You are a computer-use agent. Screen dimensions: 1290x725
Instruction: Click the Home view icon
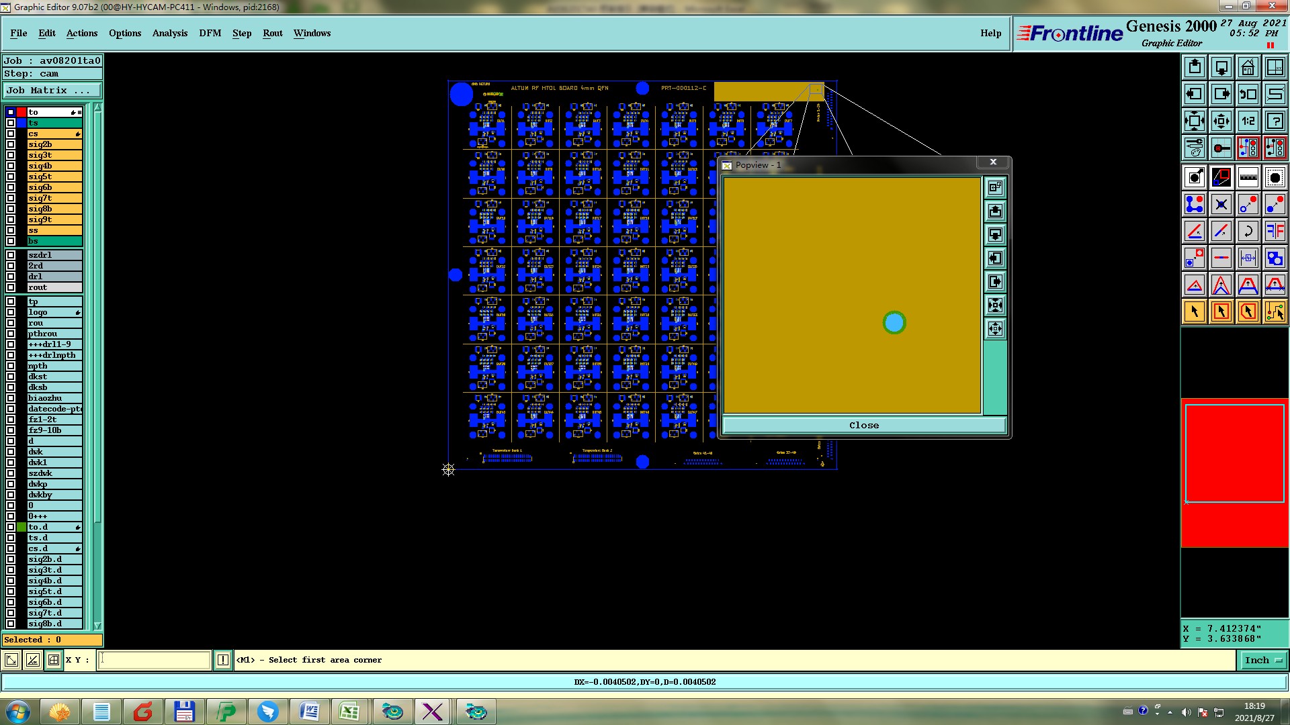(x=1248, y=67)
